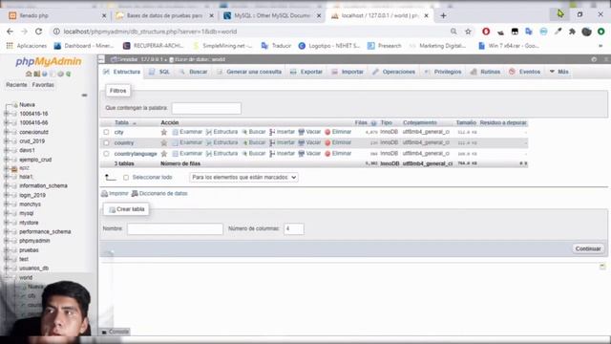
Task: Favorite the countrylanguage table star icon
Action: coord(164,154)
